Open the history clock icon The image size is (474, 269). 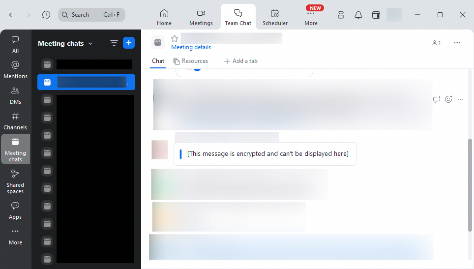(46, 15)
